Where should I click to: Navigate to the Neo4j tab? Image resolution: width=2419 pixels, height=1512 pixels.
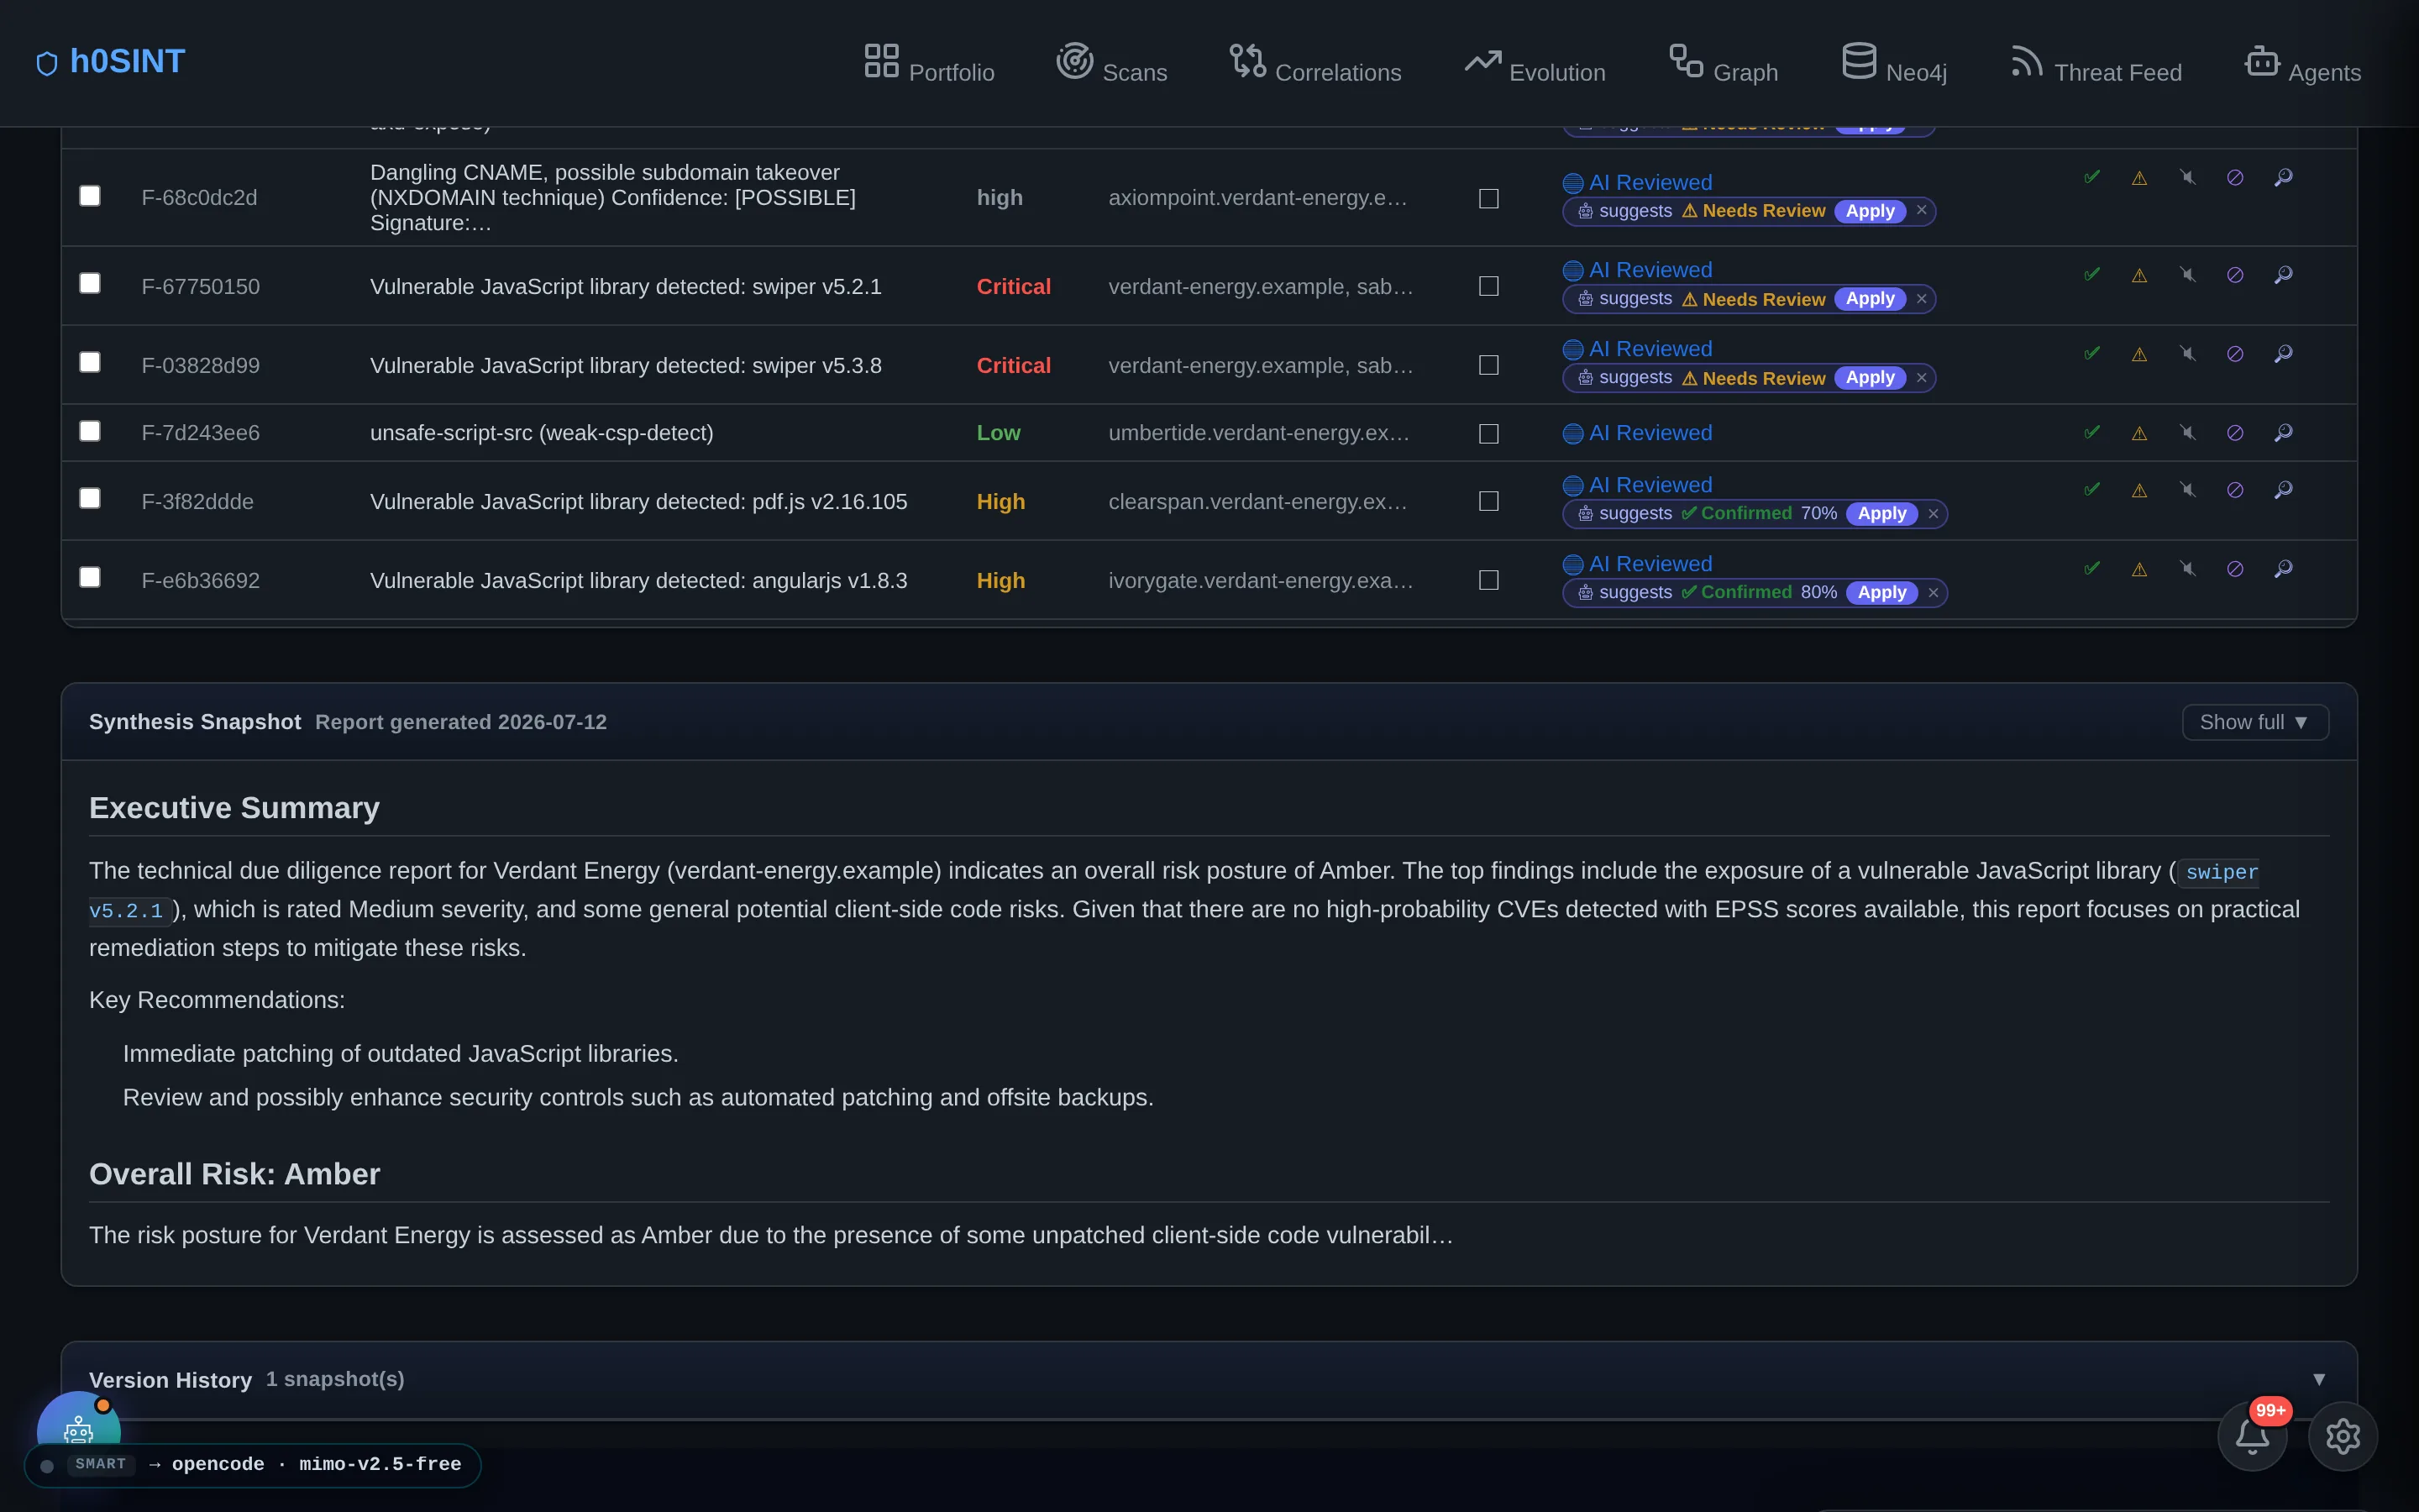1894,63
